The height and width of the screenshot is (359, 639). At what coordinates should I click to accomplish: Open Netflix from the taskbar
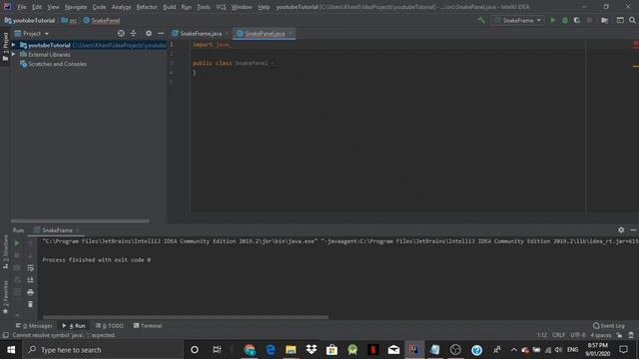pyautogui.click(x=372, y=350)
